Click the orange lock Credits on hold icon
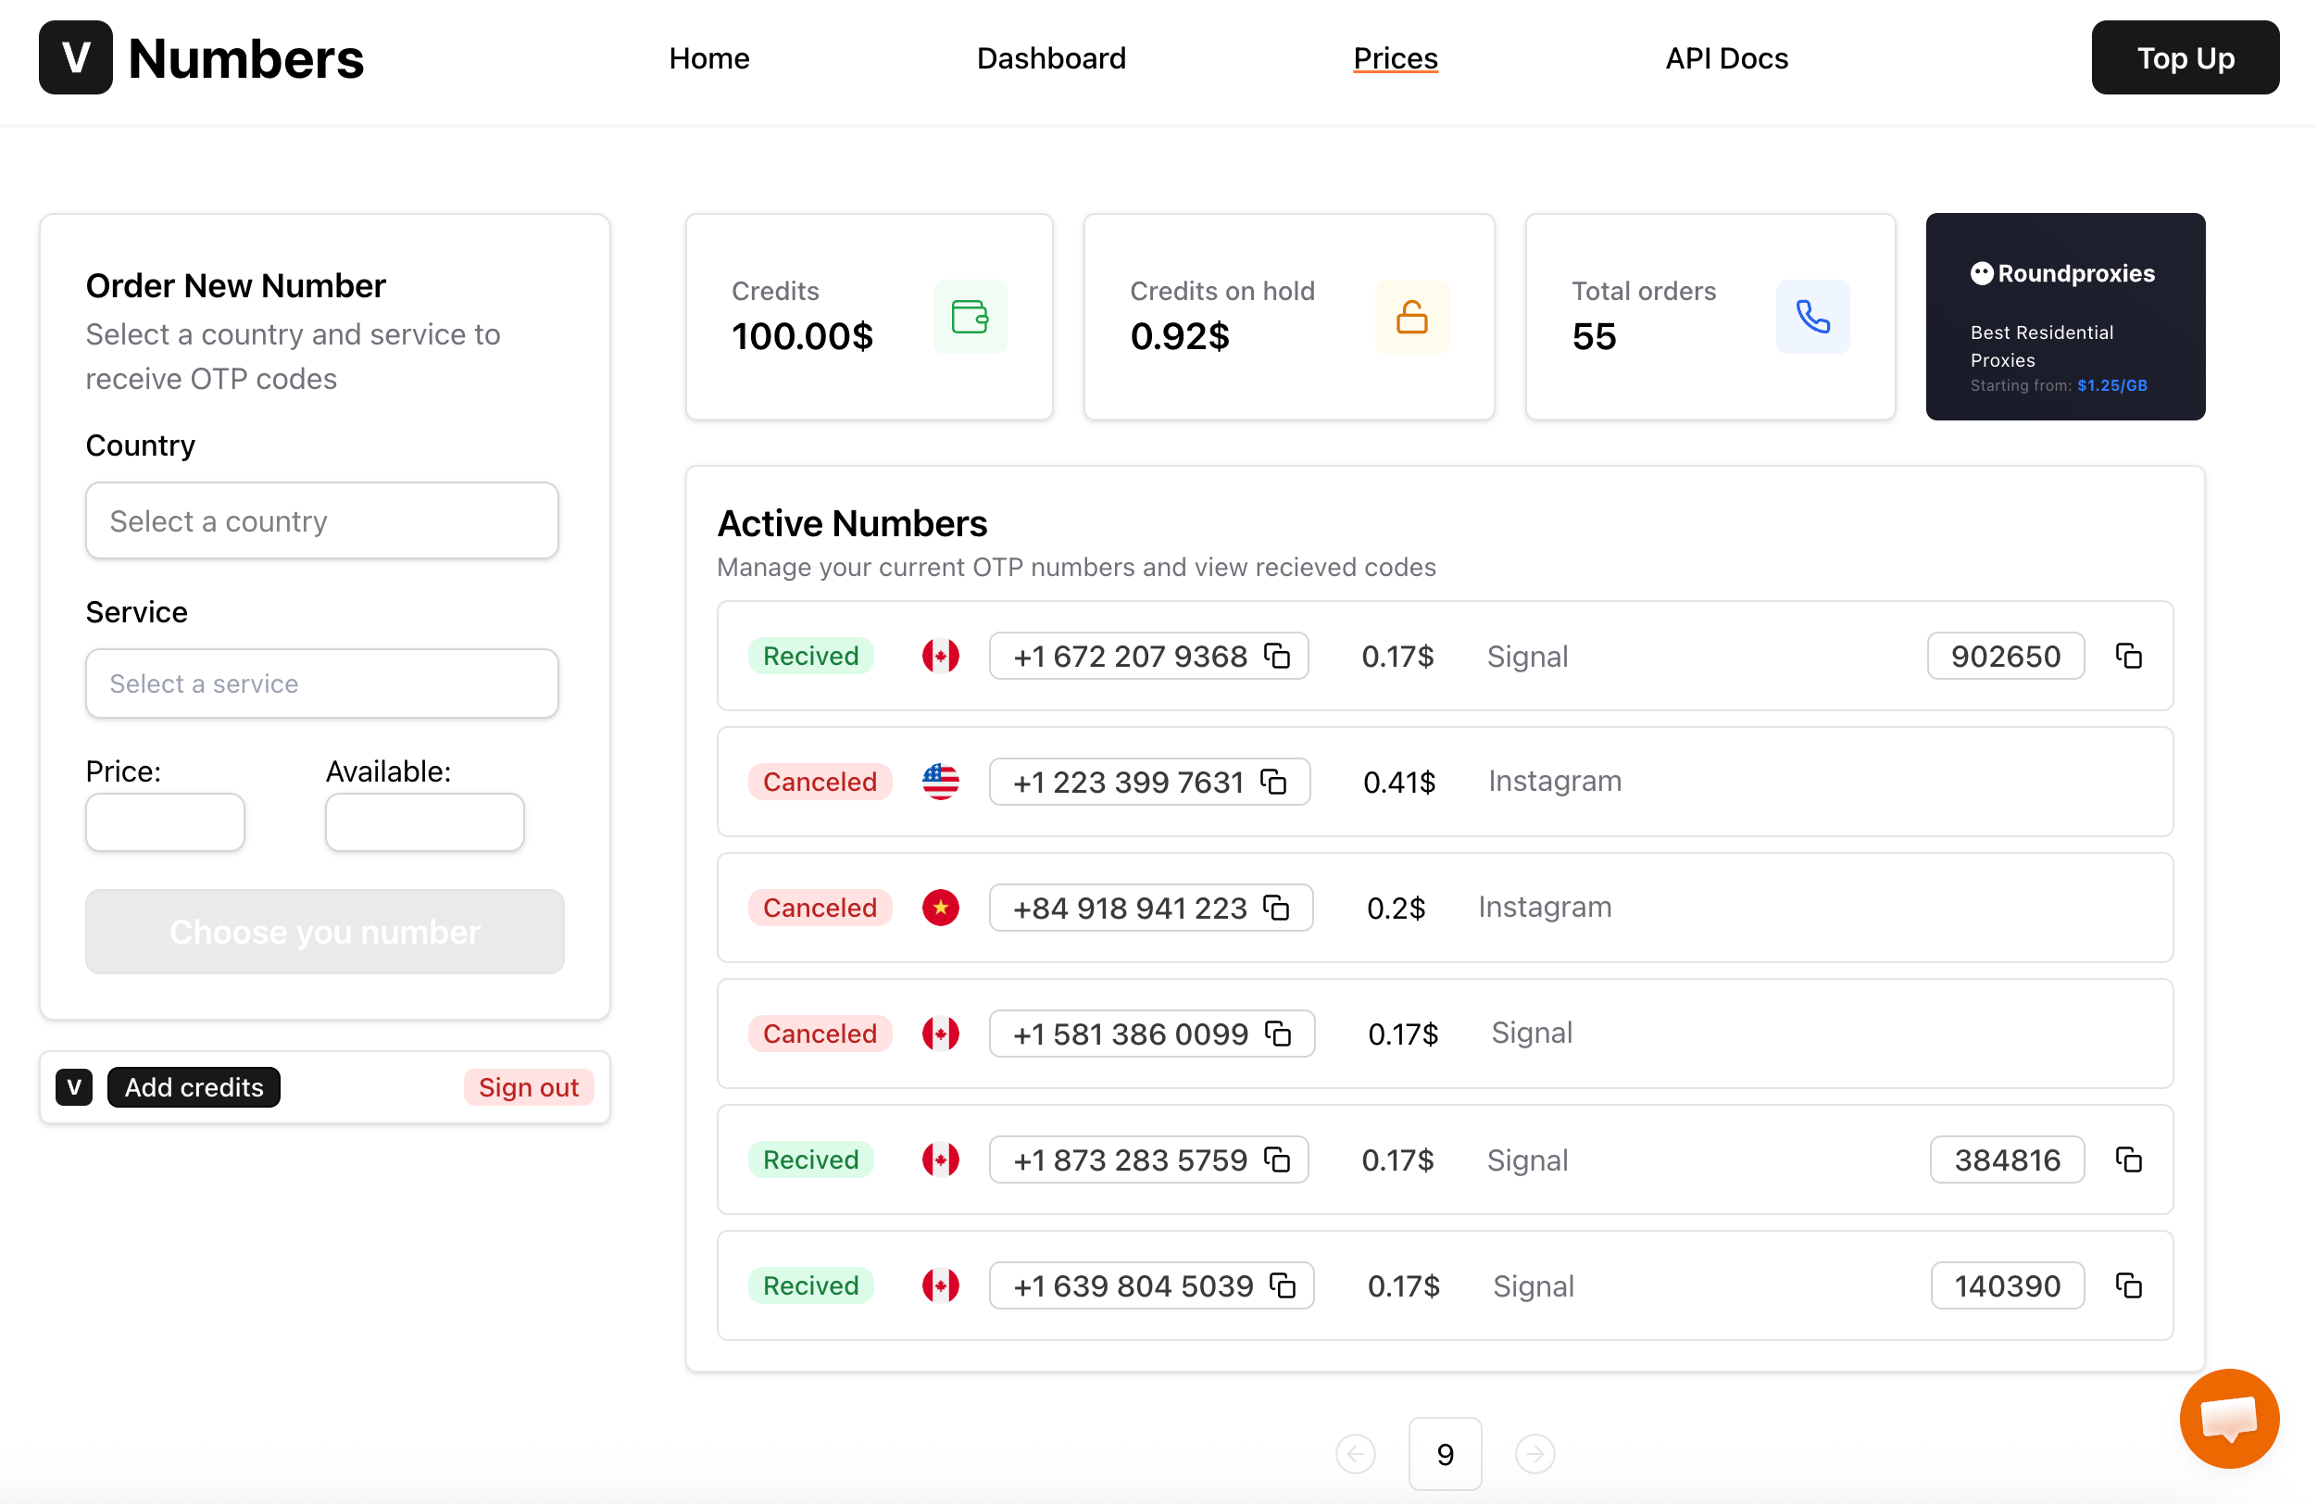Screen dimensions: 2317x1504 [1411, 317]
